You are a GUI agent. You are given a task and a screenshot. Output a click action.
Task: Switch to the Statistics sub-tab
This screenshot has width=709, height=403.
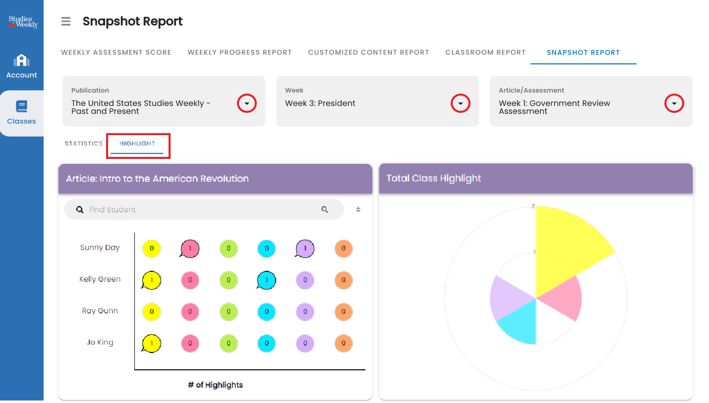[x=83, y=144]
